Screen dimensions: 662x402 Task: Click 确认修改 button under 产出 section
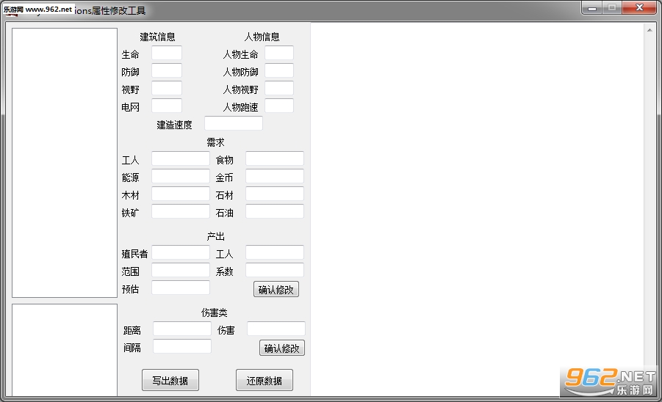(276, 290)
